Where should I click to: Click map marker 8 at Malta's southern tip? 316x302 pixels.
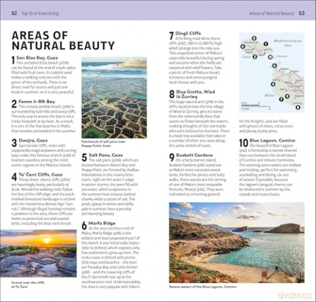[x=298, y=107]
